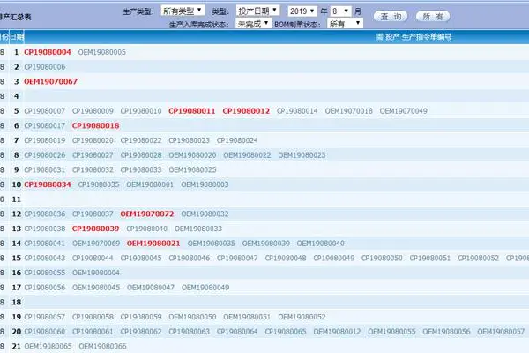Open red order OEM19080021

(x=153, y=244)
